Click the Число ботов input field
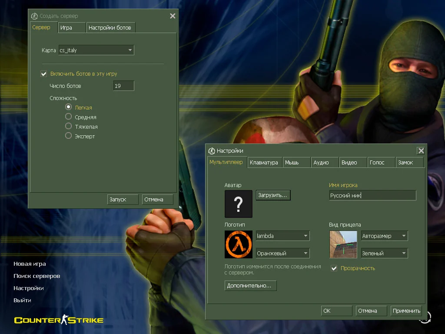445x334 pixels. pos(124,86)
